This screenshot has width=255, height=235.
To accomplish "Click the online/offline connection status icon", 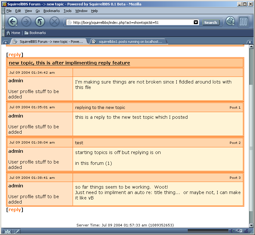I will [232, 231].
